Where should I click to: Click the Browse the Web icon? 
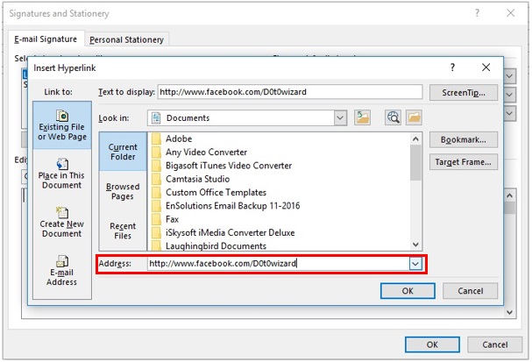coord(394,117)
